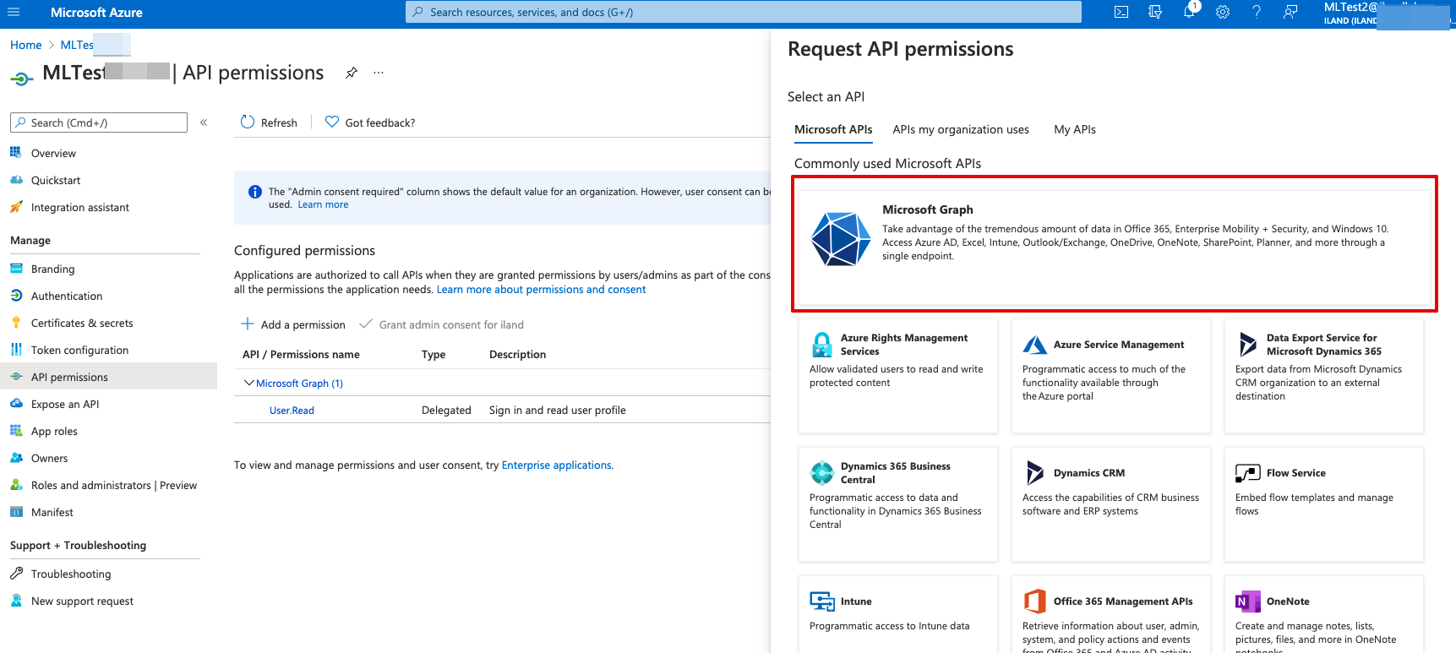Viewport: 1456px width, 653px height.
Task: Select the Azure Service Management card
Action: pos(1110,375)
